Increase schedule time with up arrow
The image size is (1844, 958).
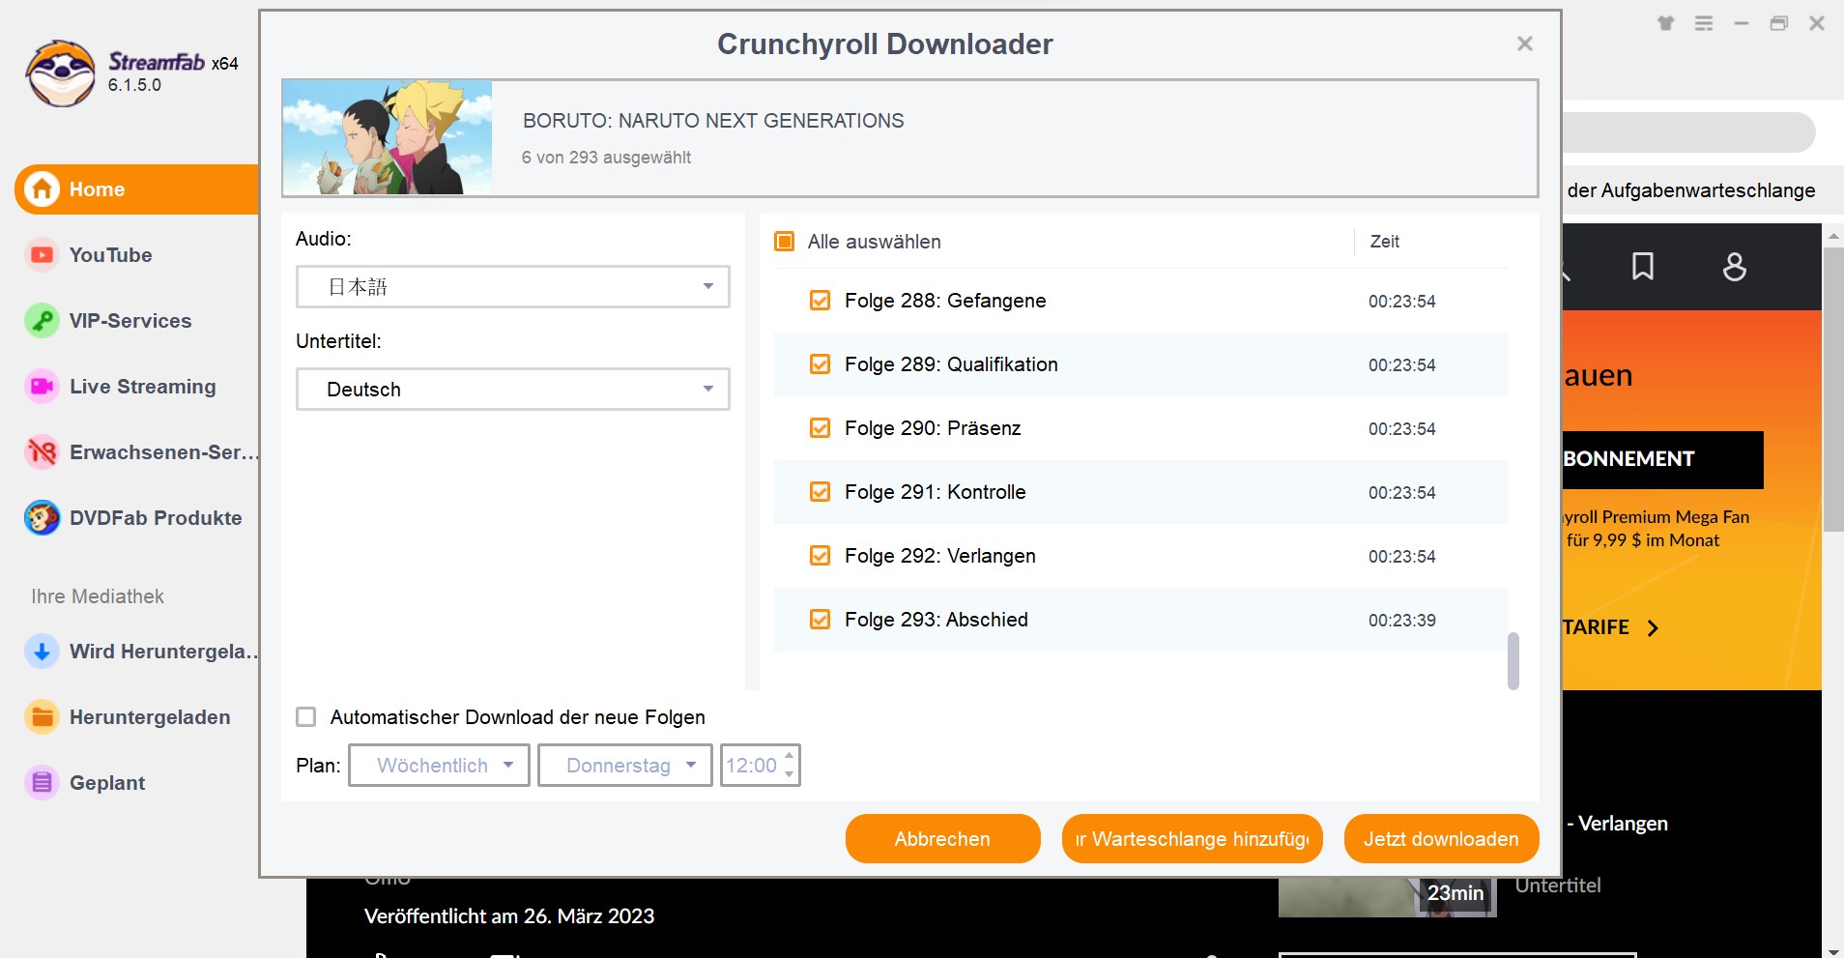pyautogui.click(x=790, y=756)
